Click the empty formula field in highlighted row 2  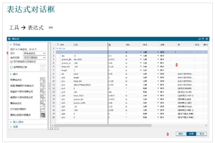90,52
